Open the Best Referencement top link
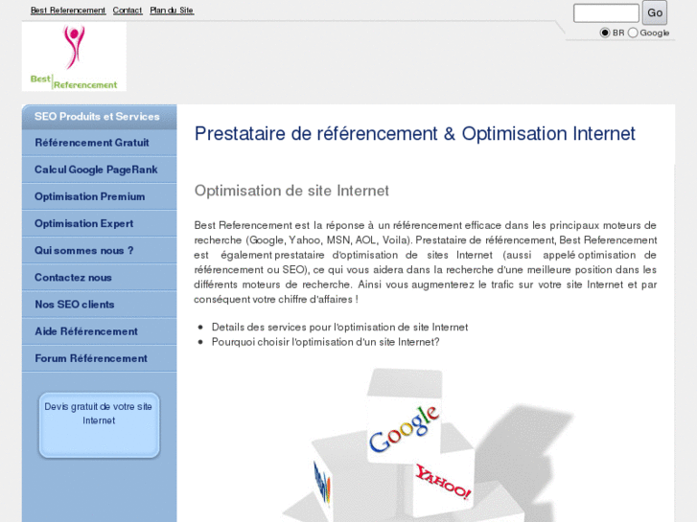 click(x=68, y=11)
